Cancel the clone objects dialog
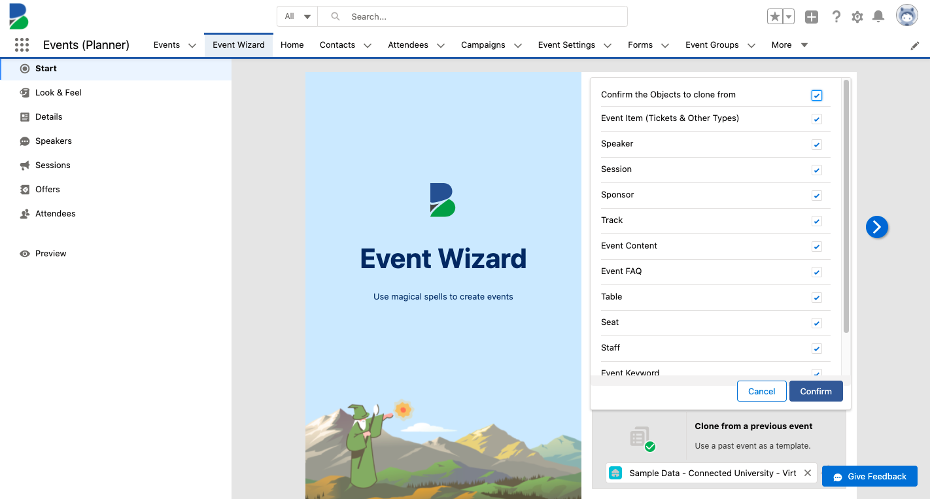Viewport: 930px width, 499px height. point(761,391)
